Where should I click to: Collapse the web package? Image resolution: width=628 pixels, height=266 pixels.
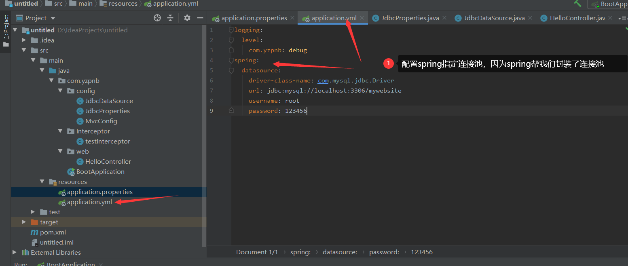[60, 151]
